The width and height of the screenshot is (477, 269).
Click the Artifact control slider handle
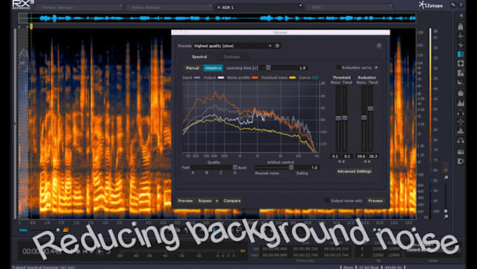point(291,168)
